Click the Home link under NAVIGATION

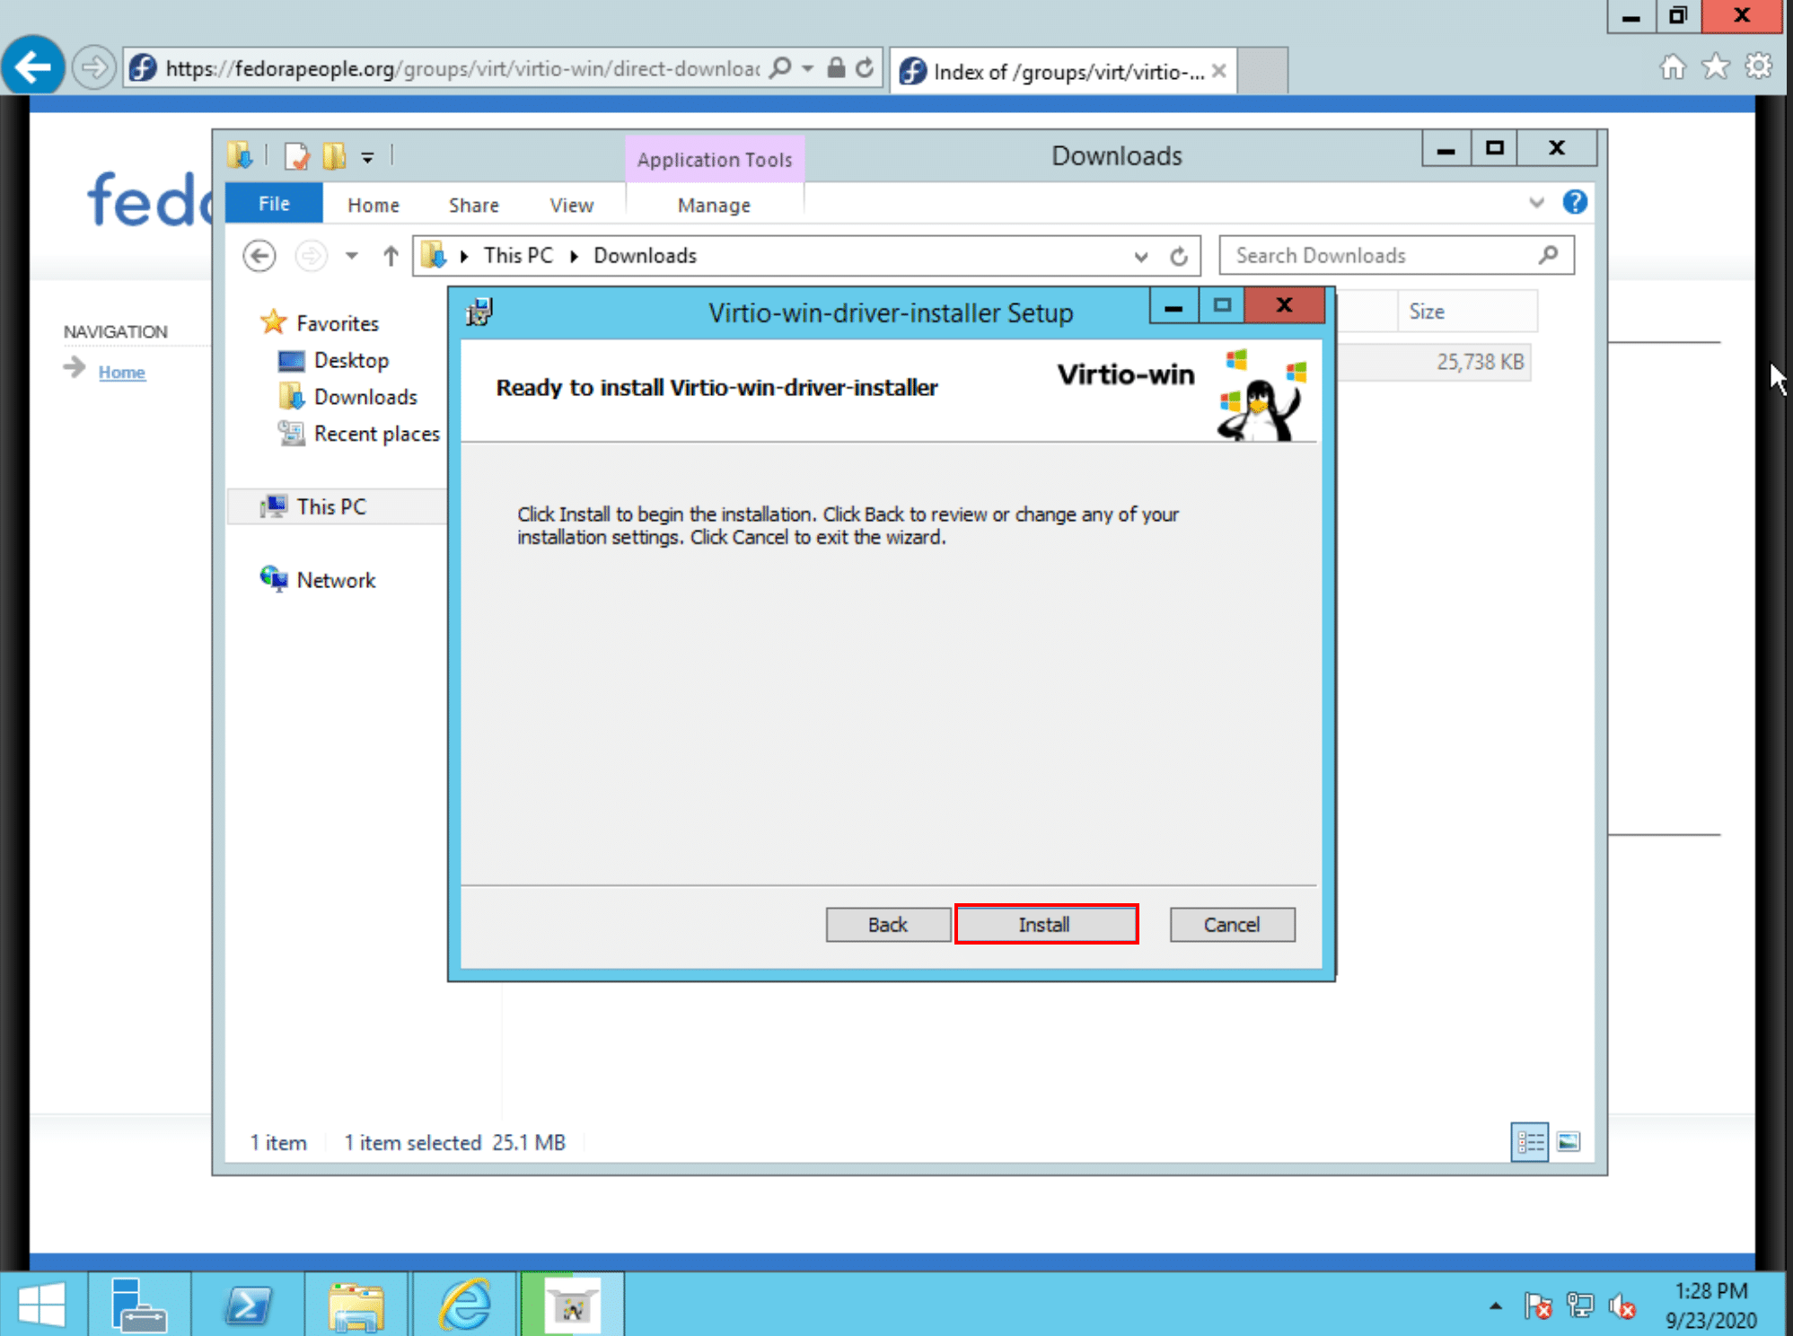pos(121,372)
